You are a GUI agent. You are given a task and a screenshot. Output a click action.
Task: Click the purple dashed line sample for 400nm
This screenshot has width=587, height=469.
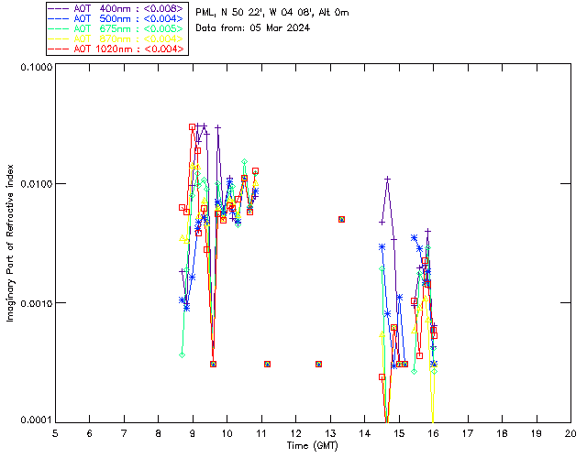point(59,8)
